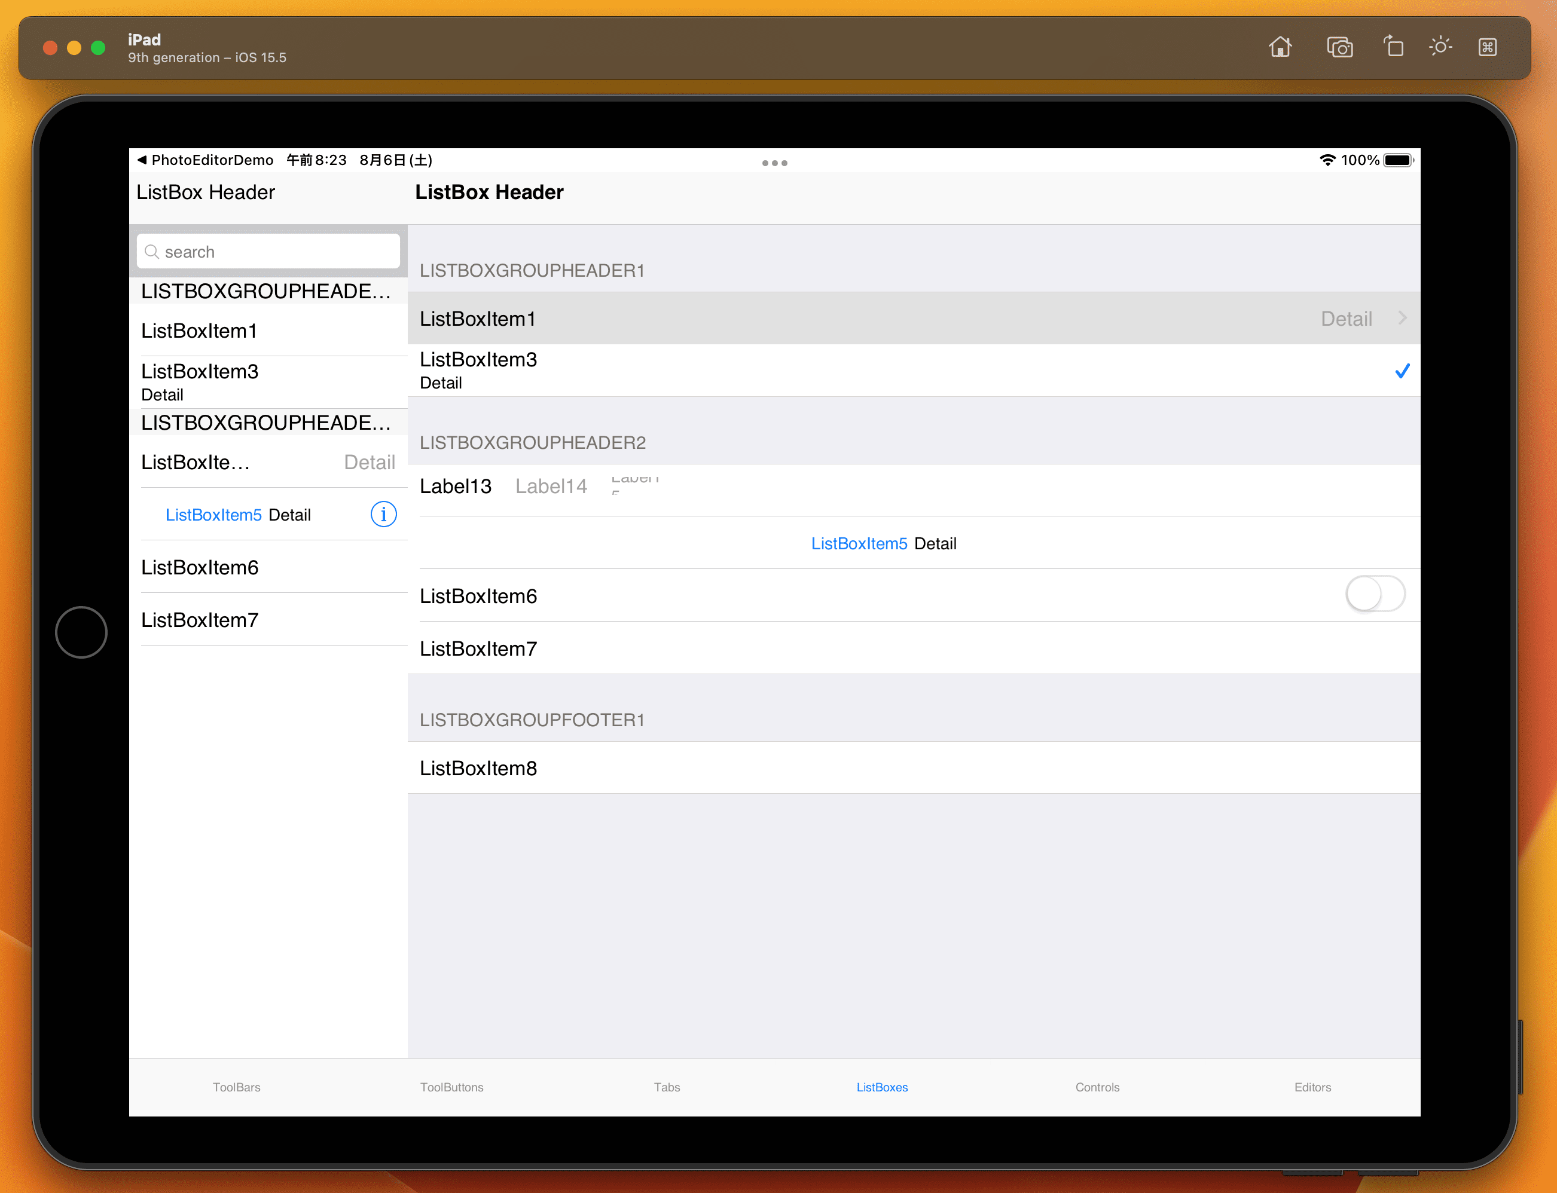
Task: Tap the magnifier icon in search box
Action: pos(151,252)
